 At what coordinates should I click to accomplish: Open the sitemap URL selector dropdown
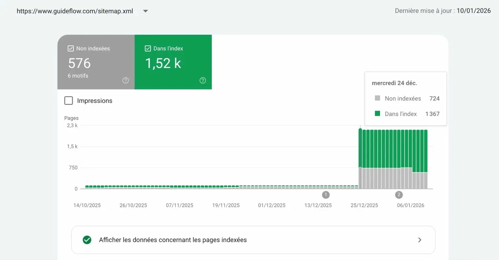[x=145, y=11]
